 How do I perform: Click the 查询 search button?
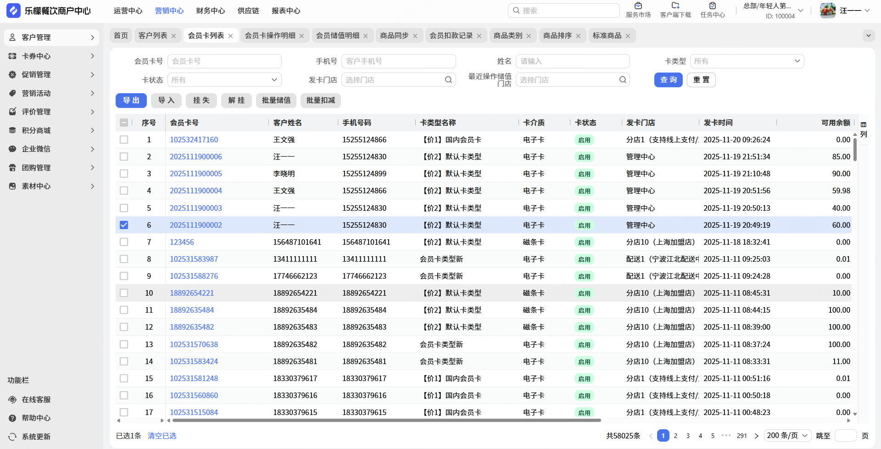[668, 80]
